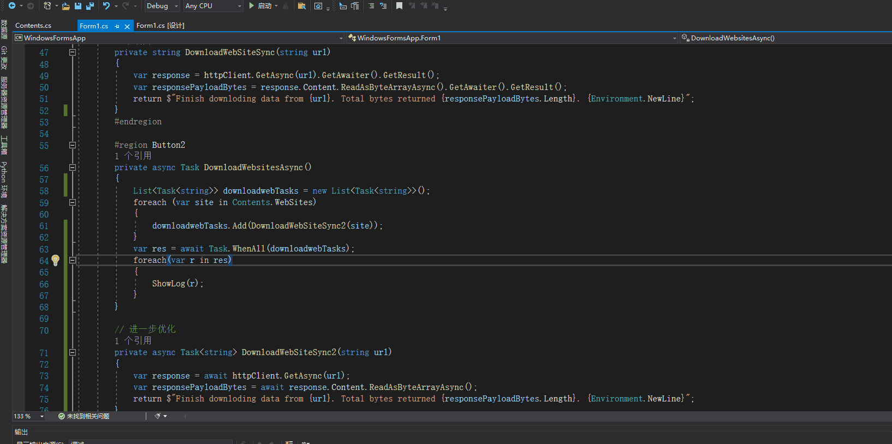Click the Undo arrow icon
892x444 pixels.
[x=106, y=6]
